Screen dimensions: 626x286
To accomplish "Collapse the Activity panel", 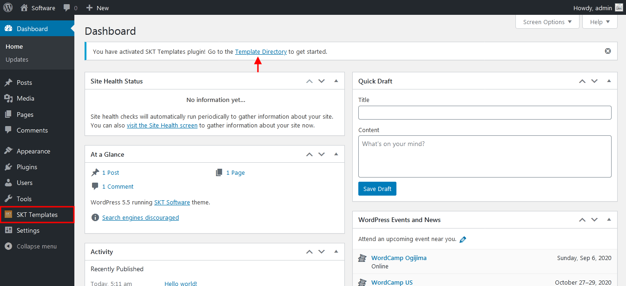I will (336, 252).
